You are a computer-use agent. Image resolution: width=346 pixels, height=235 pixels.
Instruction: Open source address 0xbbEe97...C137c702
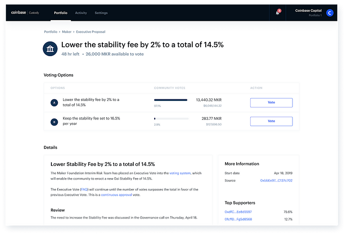click(x=276, y=181)
